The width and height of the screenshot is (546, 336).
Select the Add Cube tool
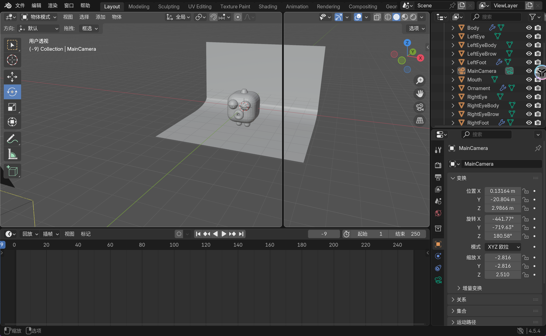(x=12, y=171)
